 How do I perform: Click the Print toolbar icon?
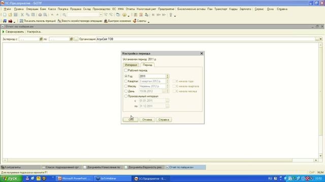click(40, 15)
